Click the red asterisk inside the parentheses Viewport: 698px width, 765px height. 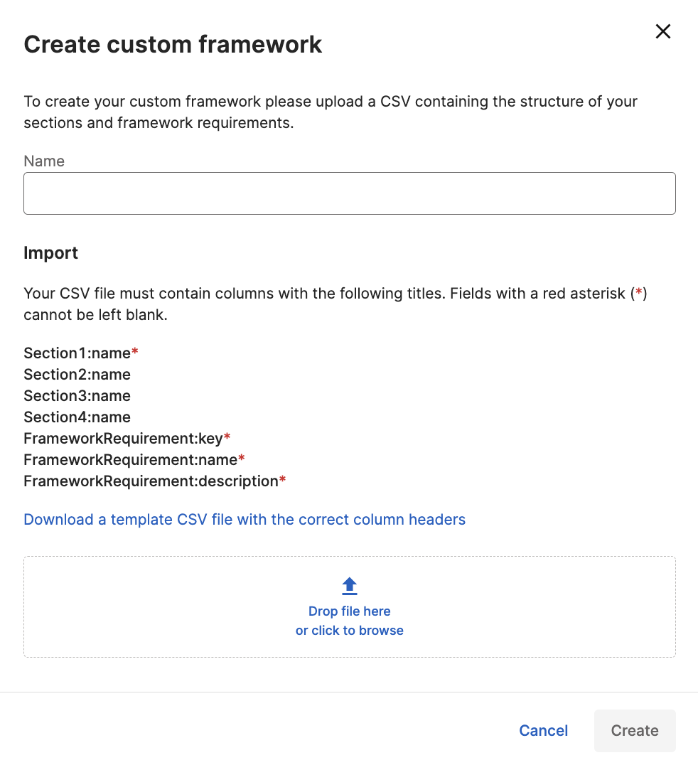638,293
